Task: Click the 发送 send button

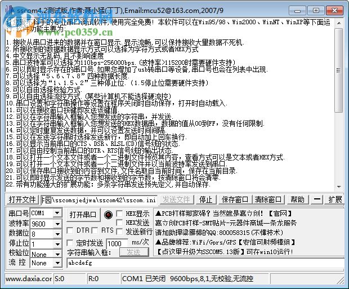Action: coord(133,252)
